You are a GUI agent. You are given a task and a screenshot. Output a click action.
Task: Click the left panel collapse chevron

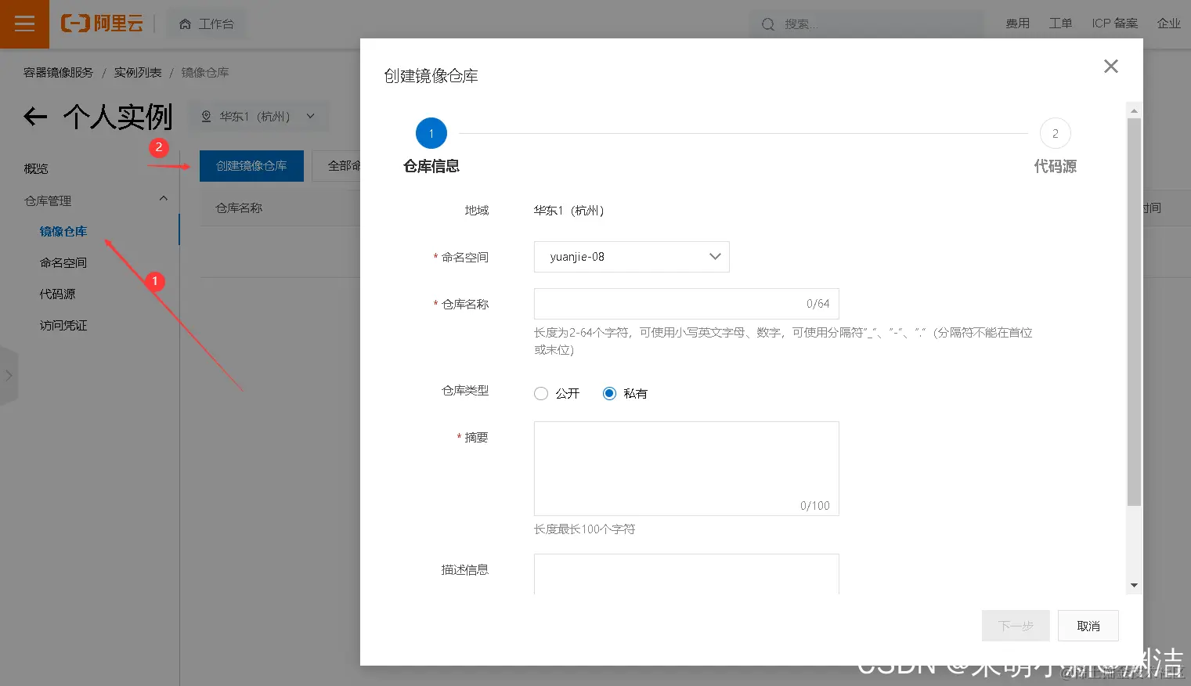coord(9,376)
